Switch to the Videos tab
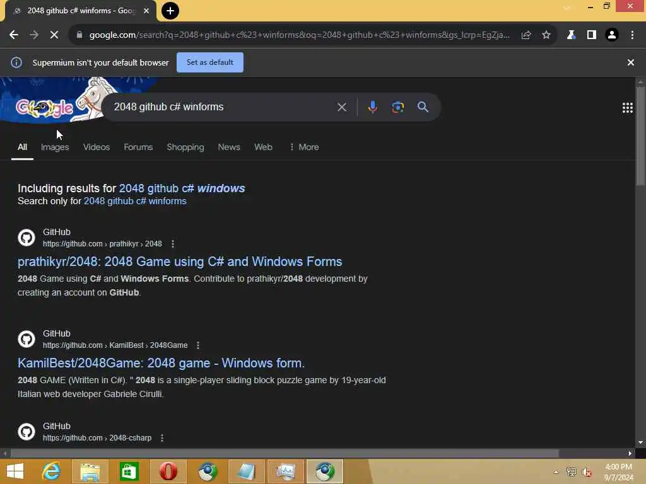The height and width of the screenshot is (484, 646). (x=97, y=147)
